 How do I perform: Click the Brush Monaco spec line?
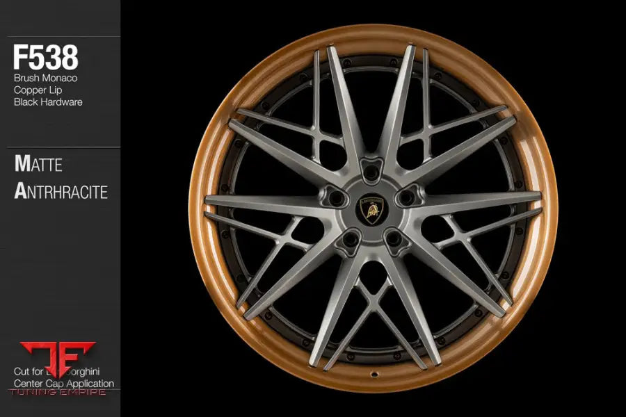(x=47, y=79)
